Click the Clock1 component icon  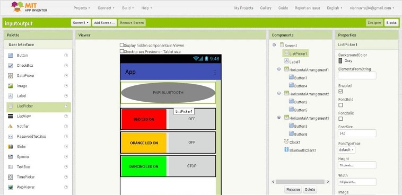coord(286,141)
